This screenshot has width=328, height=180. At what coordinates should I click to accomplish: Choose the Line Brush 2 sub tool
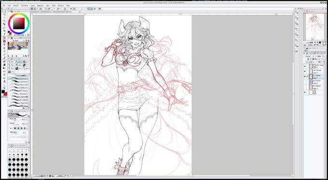(x=18, y=82)
